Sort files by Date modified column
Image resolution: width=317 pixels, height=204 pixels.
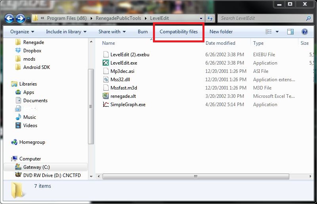point(220,43)
